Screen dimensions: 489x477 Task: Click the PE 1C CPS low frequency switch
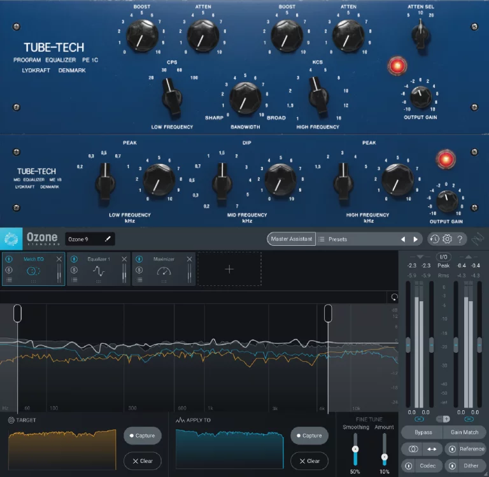click(x=171, y=97)
